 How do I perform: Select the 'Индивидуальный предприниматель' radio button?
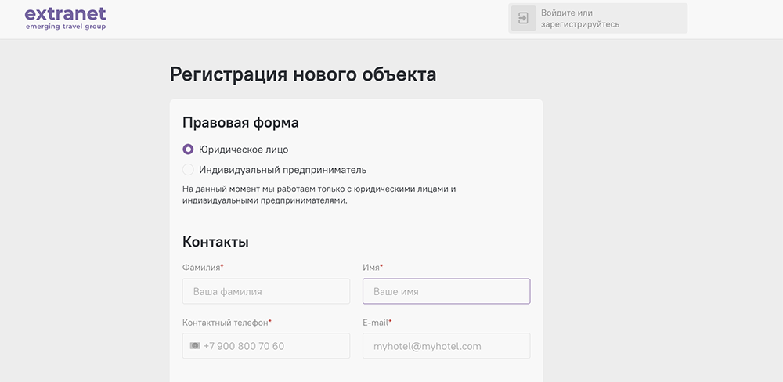(x=188, y=170)
